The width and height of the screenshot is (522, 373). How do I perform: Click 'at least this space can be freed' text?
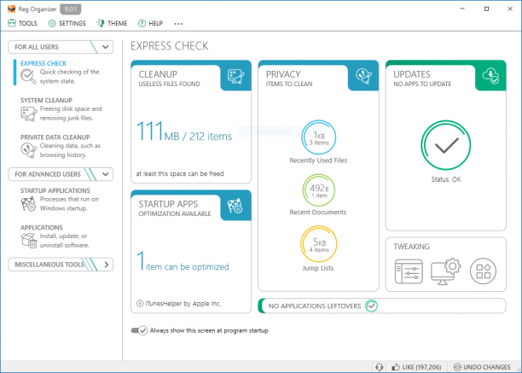[180, 173]
